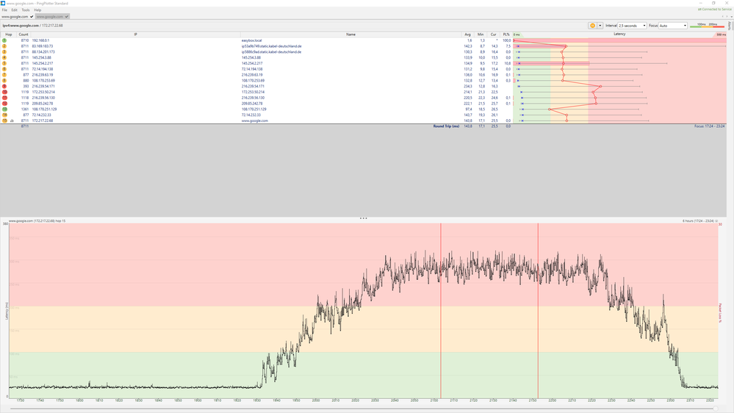Sort by the PL% column header

point(506,35)
